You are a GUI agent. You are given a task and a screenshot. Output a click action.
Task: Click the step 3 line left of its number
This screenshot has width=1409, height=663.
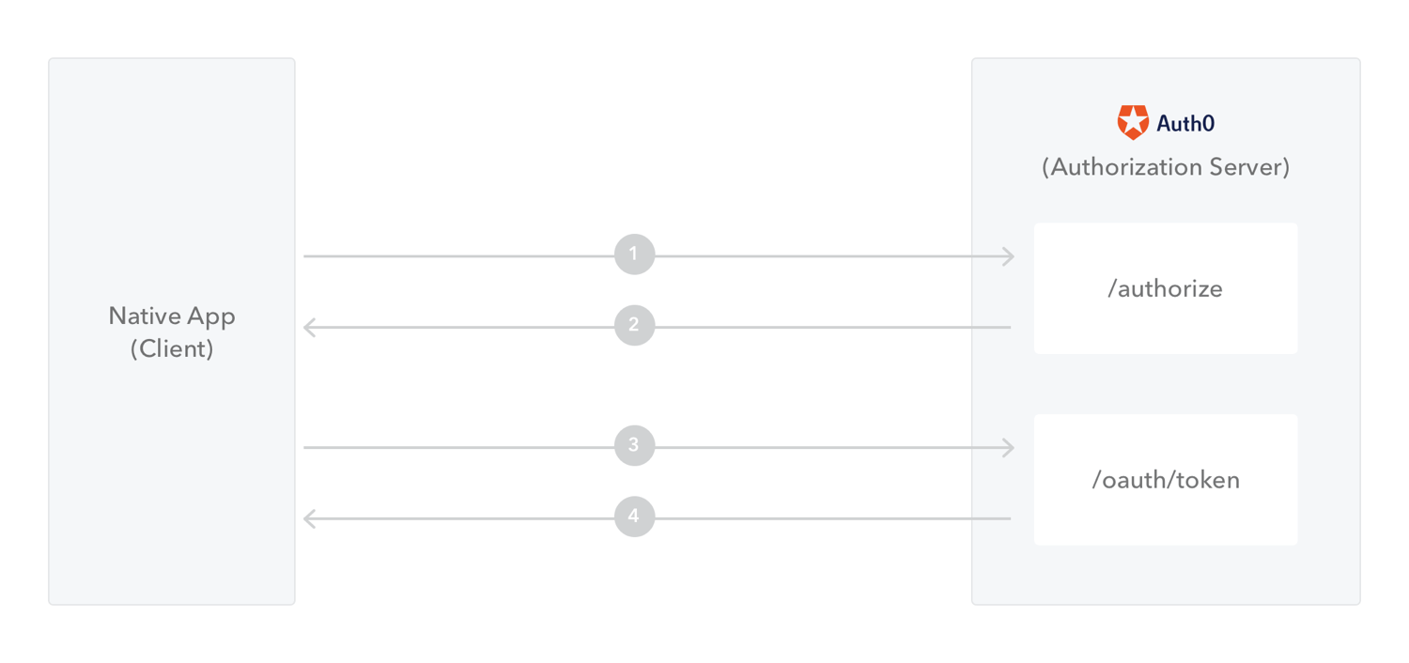click(x=459, y=447)
